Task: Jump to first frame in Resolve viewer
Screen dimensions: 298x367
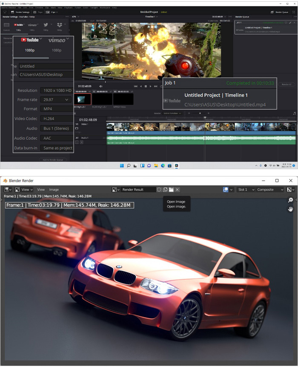Action: coord(135,87)
